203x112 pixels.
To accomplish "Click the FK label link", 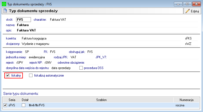I will coord(46,52).
